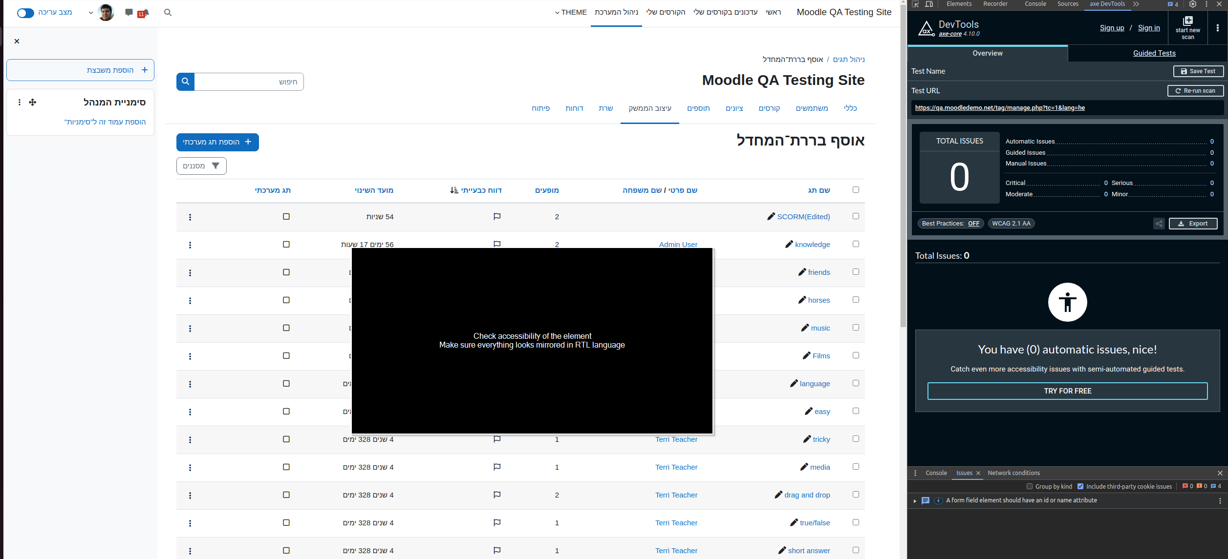Switch to the DevTools Console tab in the top bar

[x=1035, y=4]
